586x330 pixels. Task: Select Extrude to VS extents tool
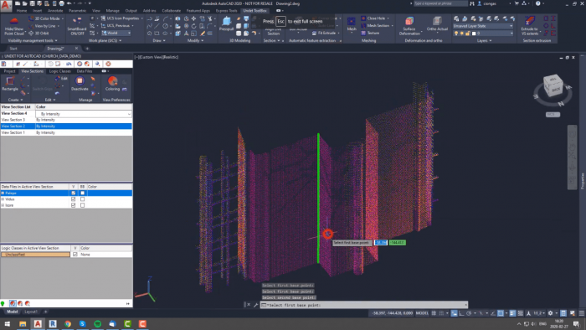[530, 26]
